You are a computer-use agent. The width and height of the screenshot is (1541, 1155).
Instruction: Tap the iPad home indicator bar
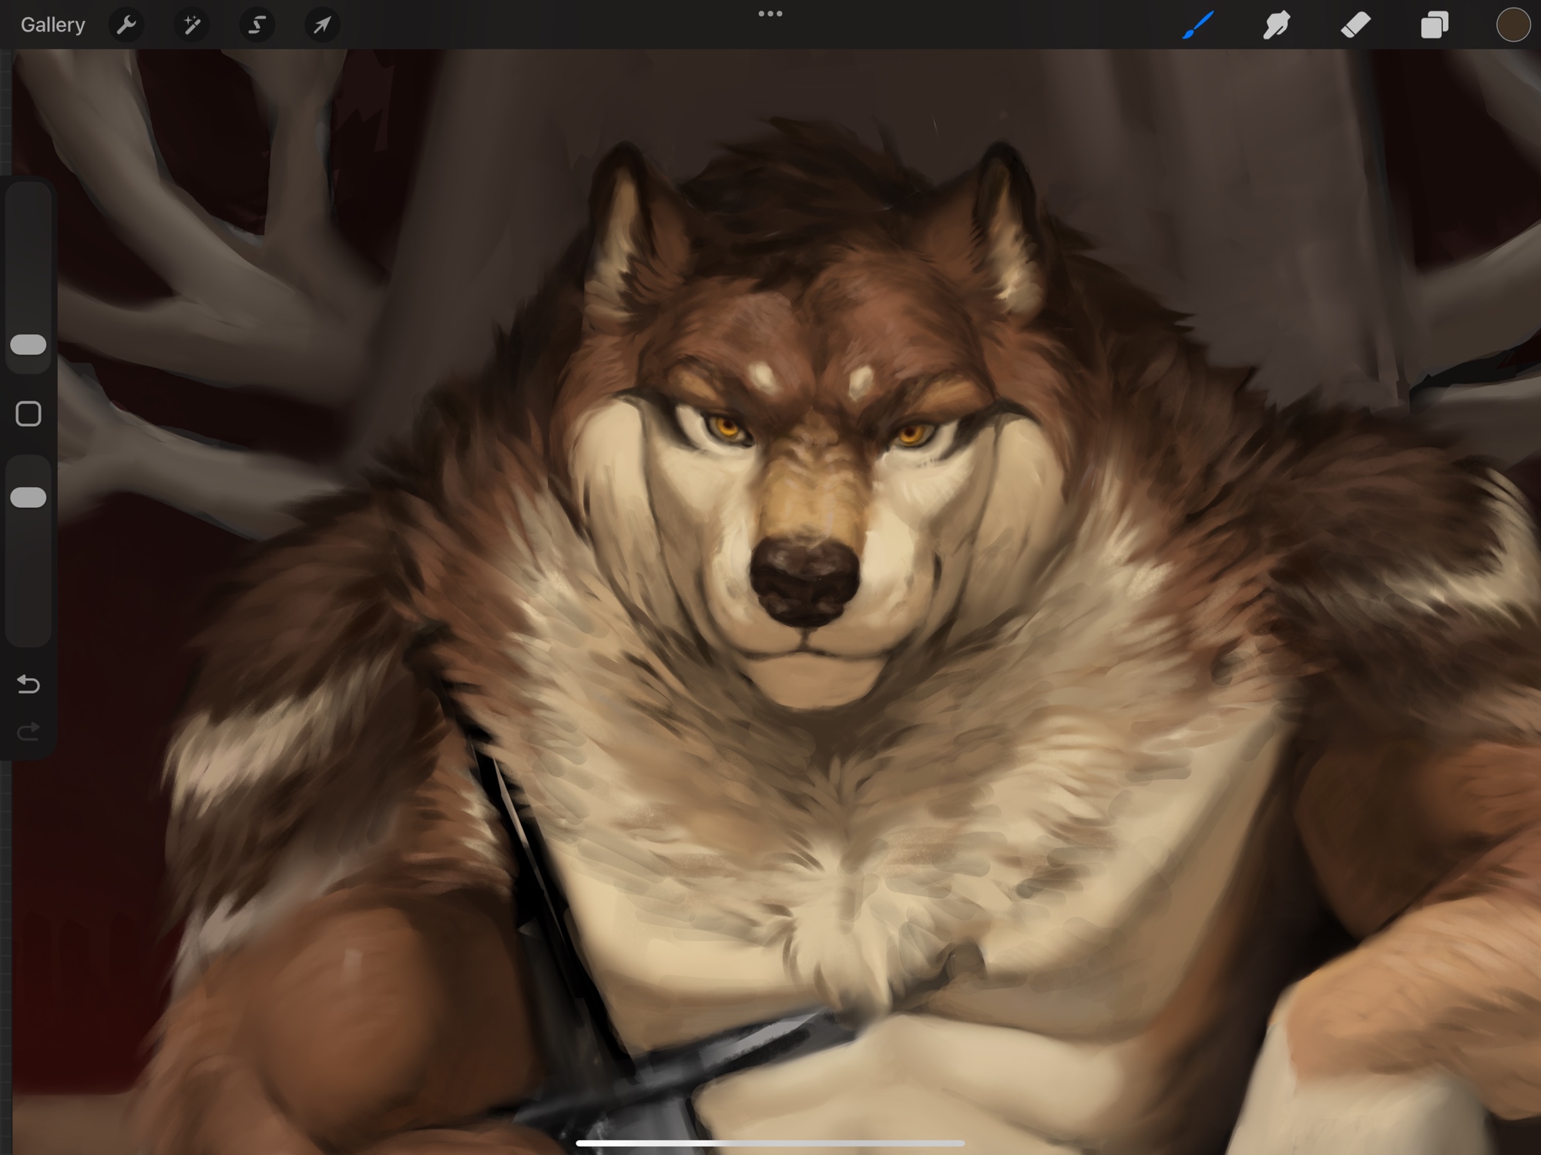(x=770, y=1143)
